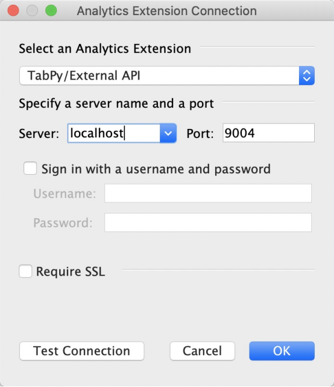Click the Analytics Extension Connection title bar
Screen dimensions: 334x387
pos(167,11)
